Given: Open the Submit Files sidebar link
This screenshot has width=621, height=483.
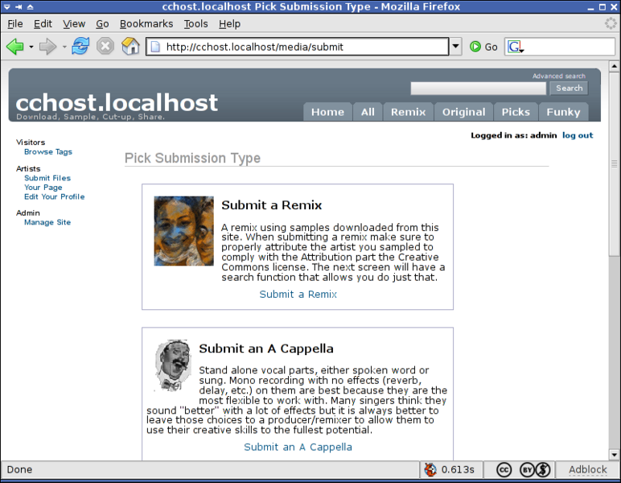Looking at the screenshot, I should (47, 178).
